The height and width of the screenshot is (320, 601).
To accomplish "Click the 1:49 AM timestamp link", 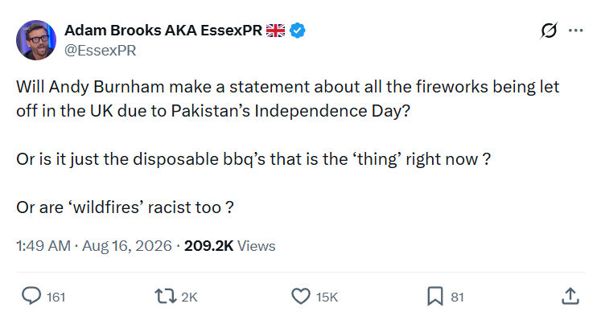I will pyautogui.click(x=43, y=246).
